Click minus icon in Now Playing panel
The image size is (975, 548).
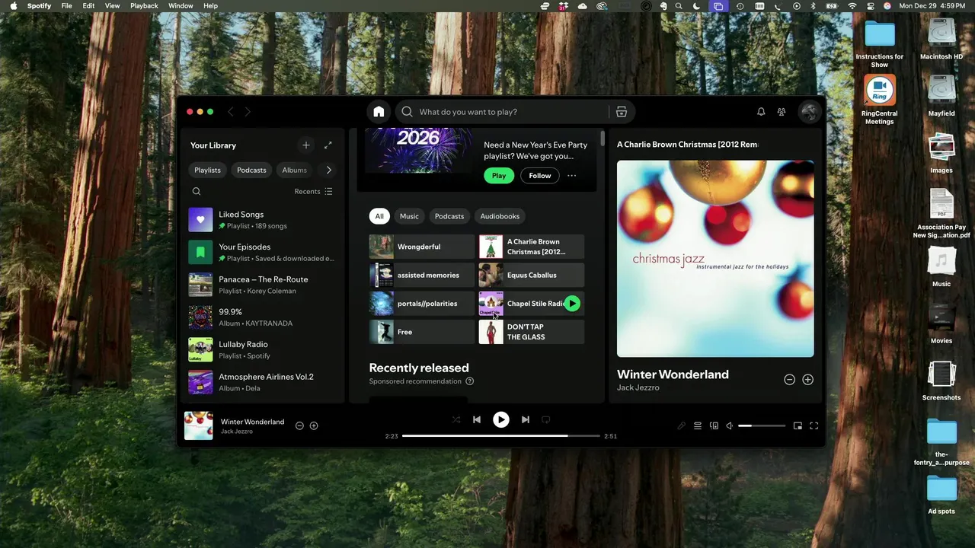click(x=789, y=379)
